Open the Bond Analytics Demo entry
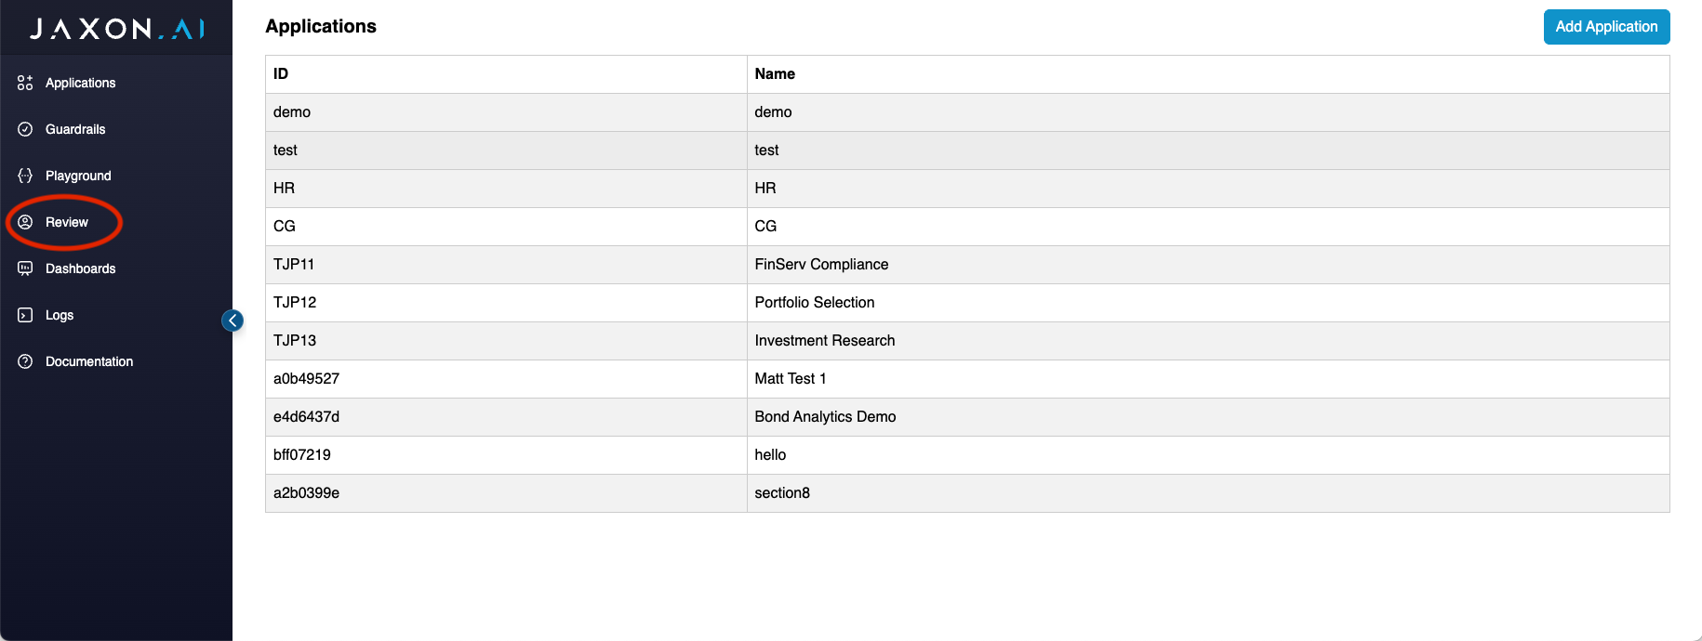 825,417
